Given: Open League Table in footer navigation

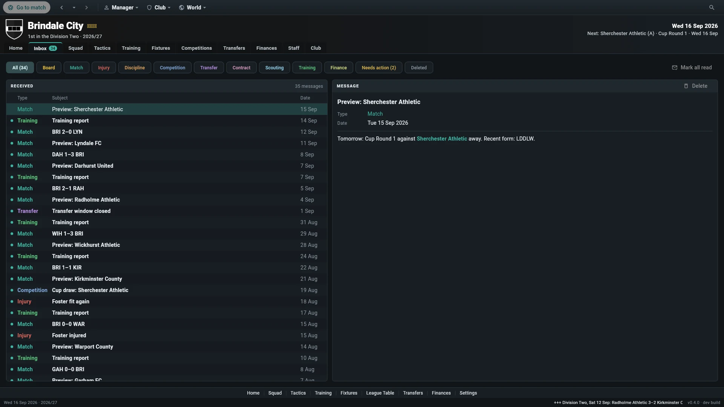Looking at the screenshot, I should click(380, 393).
